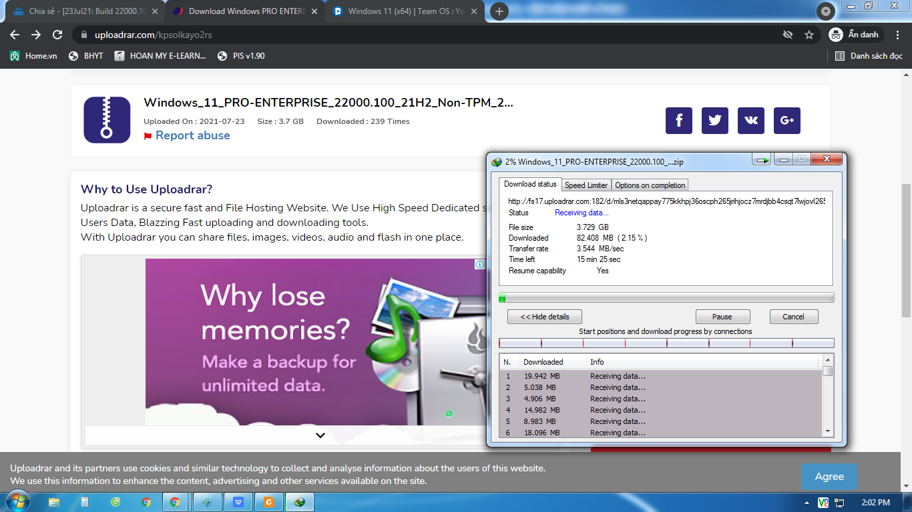Open the Ẩn danh incognito profile button
Viewport: 912px width, 512px height.
(x=856, y=35)
